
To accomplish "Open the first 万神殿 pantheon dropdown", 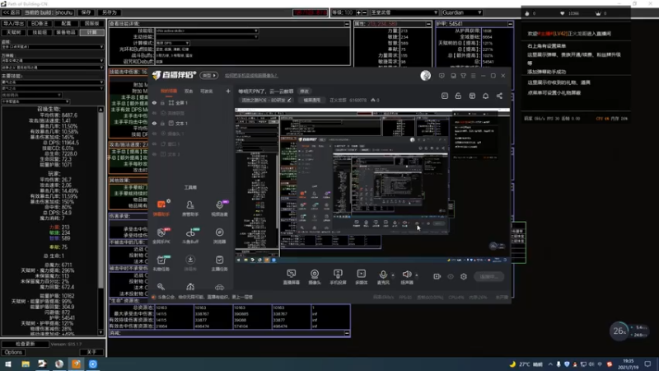I will click(x=53, y=60).
